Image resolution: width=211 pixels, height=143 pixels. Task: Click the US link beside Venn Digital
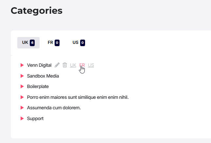point(91,65)
